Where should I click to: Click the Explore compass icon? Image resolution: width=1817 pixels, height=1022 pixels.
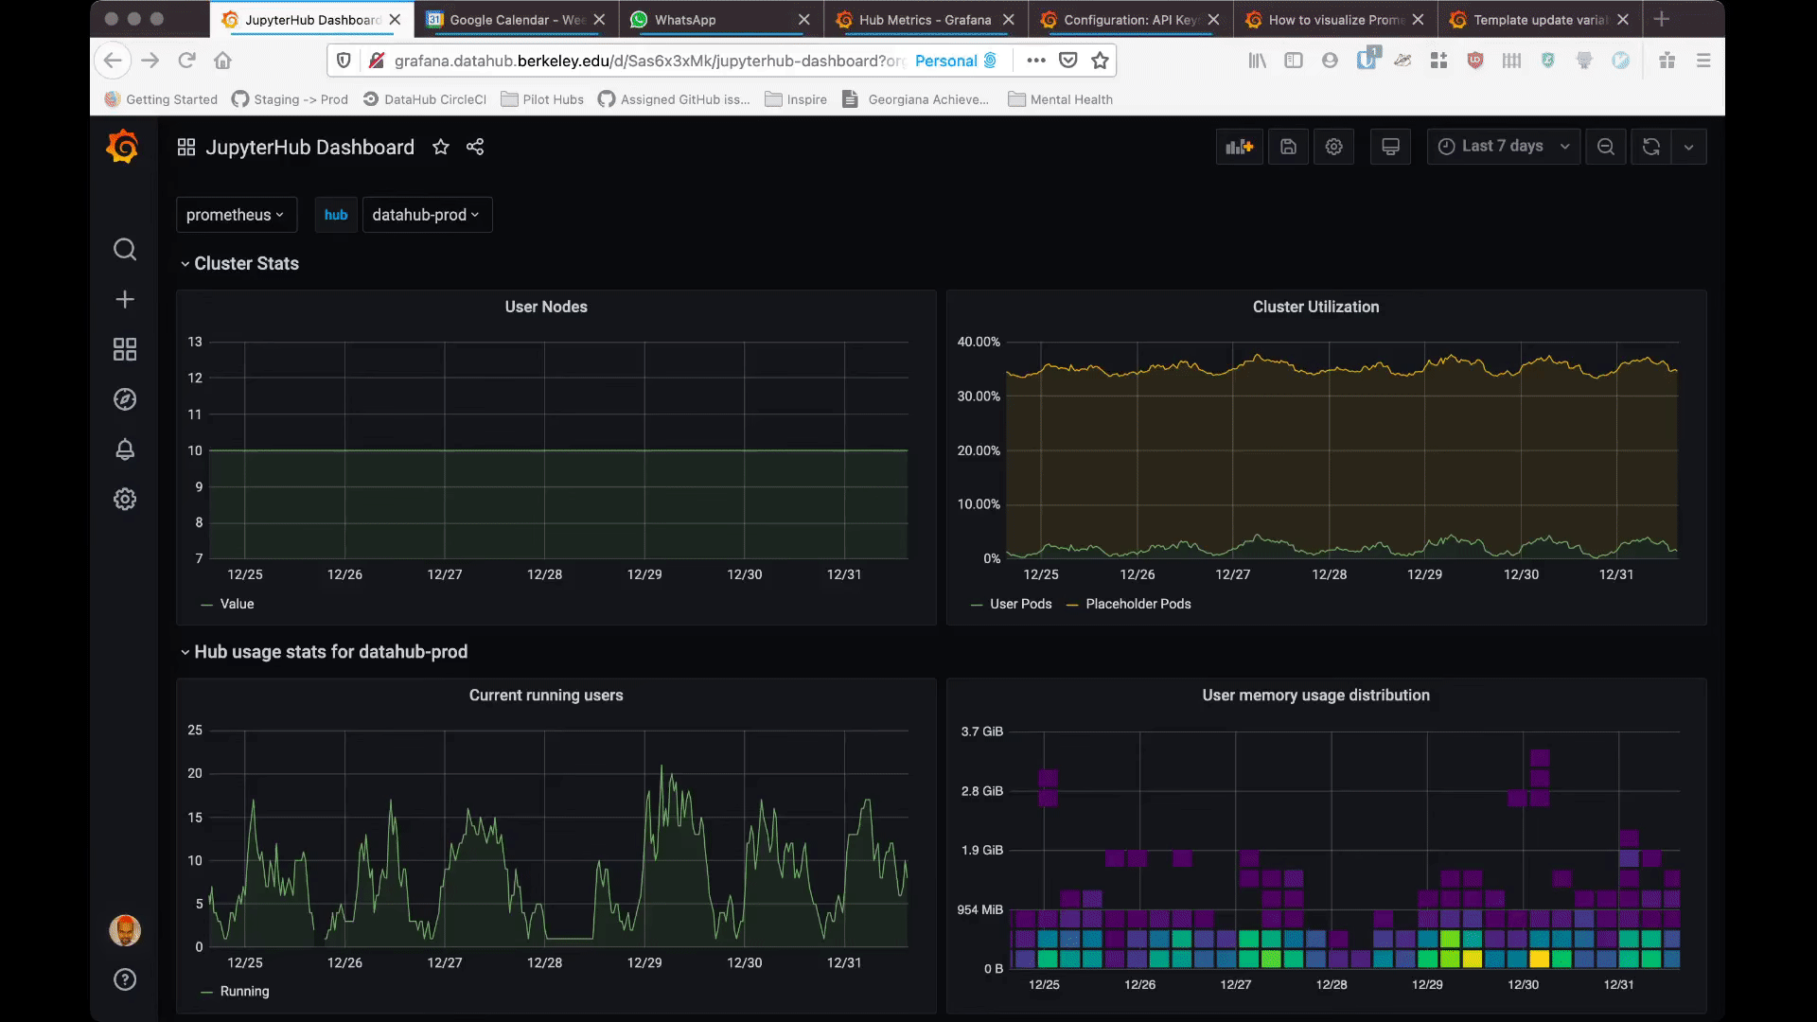[x=125, y=399]
